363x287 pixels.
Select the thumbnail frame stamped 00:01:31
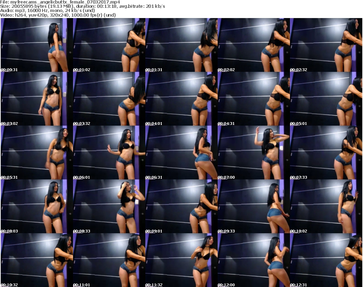[x=181, y=45]
